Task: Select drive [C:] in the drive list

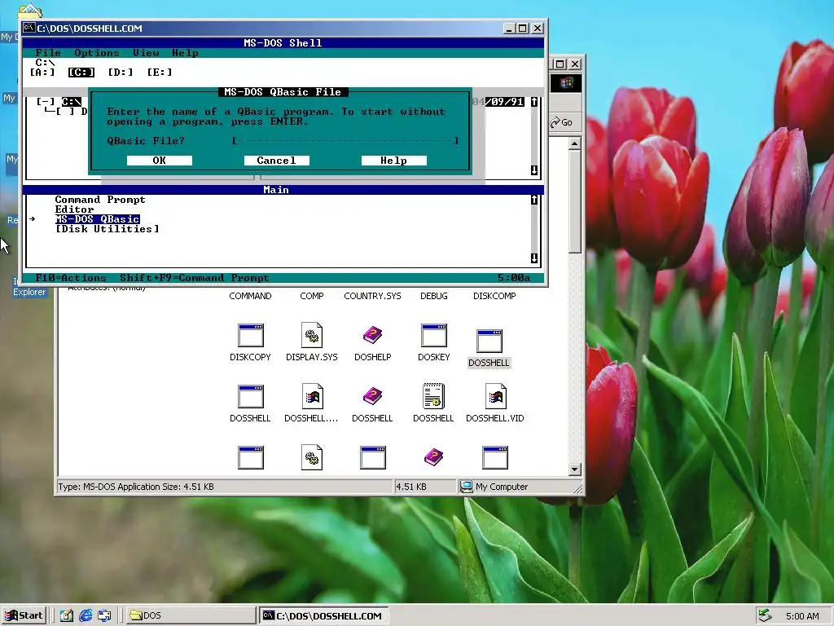Action: pyautogui.click(x=81, y=72)
